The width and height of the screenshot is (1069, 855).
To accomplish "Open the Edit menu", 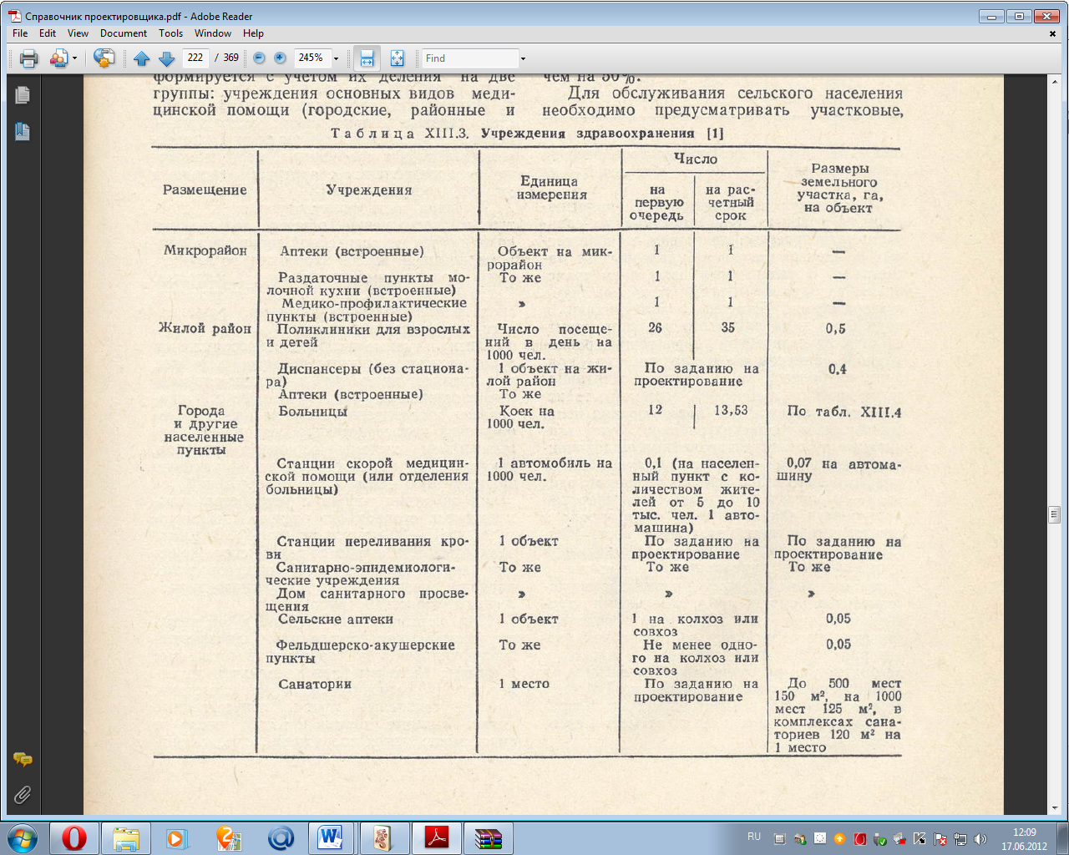I will pyautogui.click(x=48, y=33).
